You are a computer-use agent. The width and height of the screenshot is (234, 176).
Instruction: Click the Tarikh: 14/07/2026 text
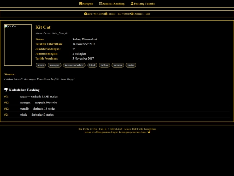click(x=118, y=14)
